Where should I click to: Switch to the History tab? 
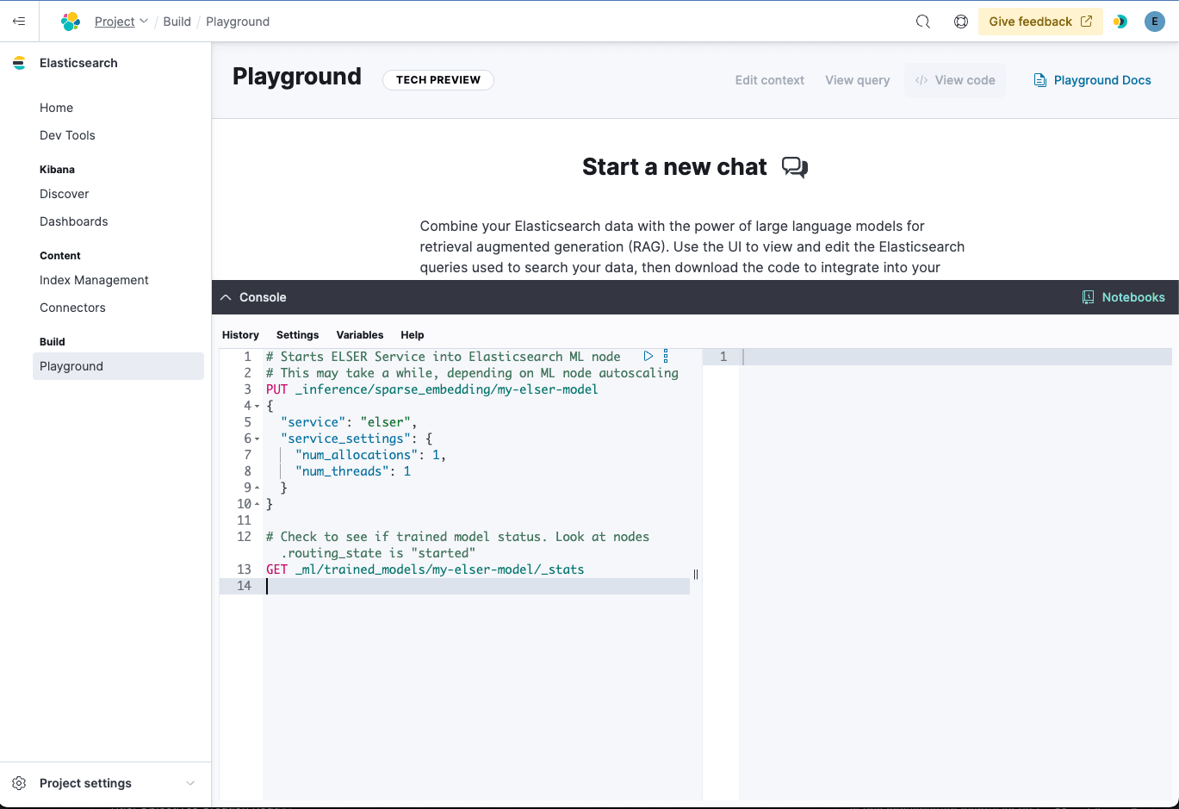240,335
